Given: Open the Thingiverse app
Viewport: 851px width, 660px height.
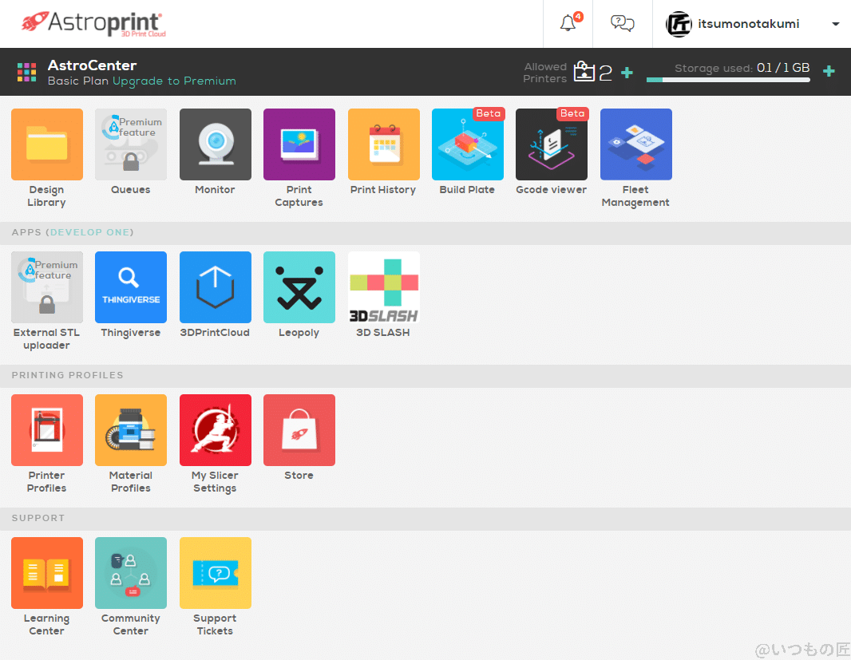Looking at the screenshot, I should (x=131, y=287).
